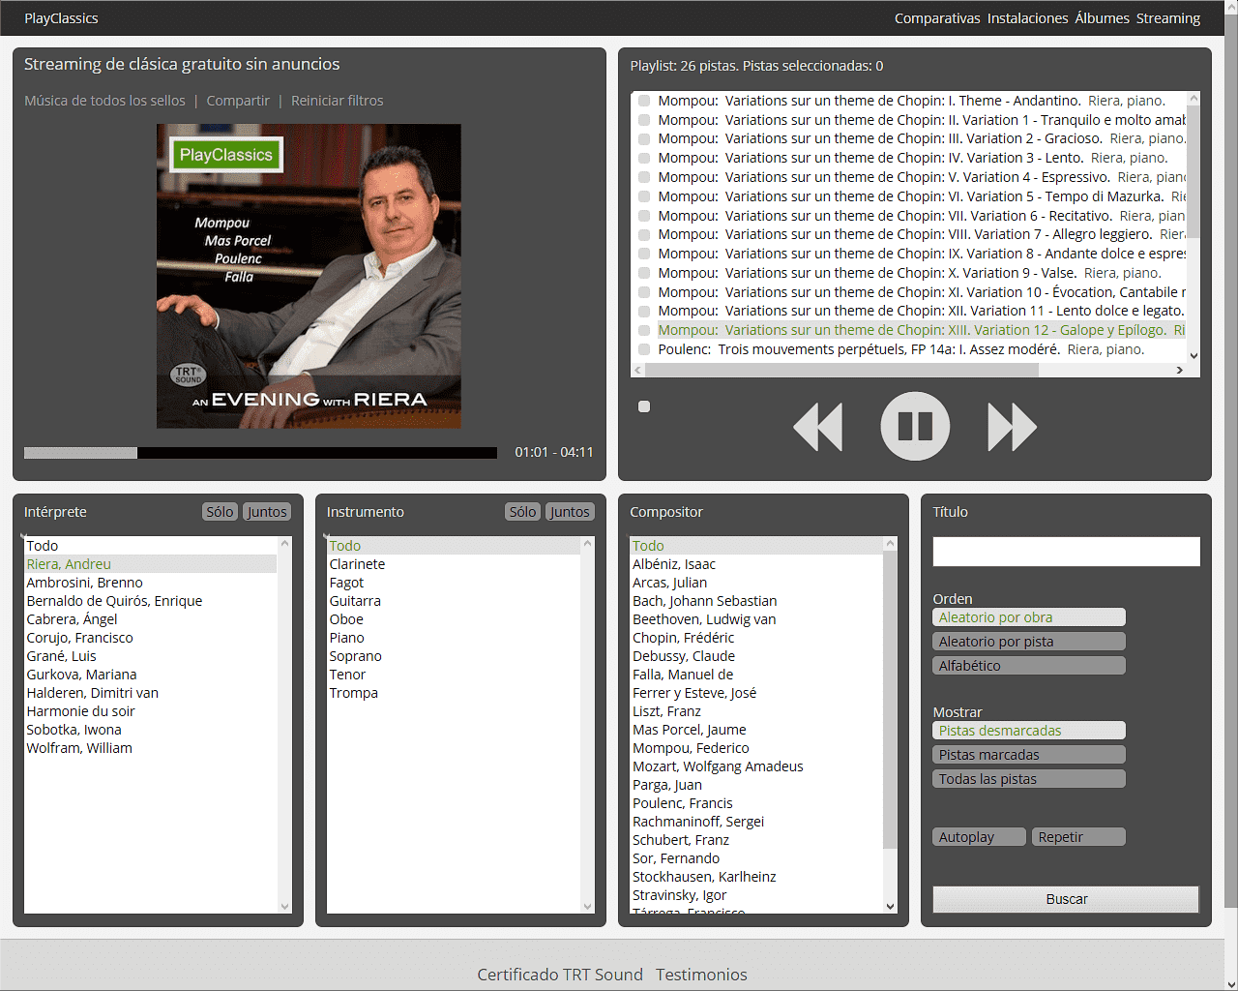
Task: Show 'Pistas desmarcadas' only
Action: tap(1029, 731)
